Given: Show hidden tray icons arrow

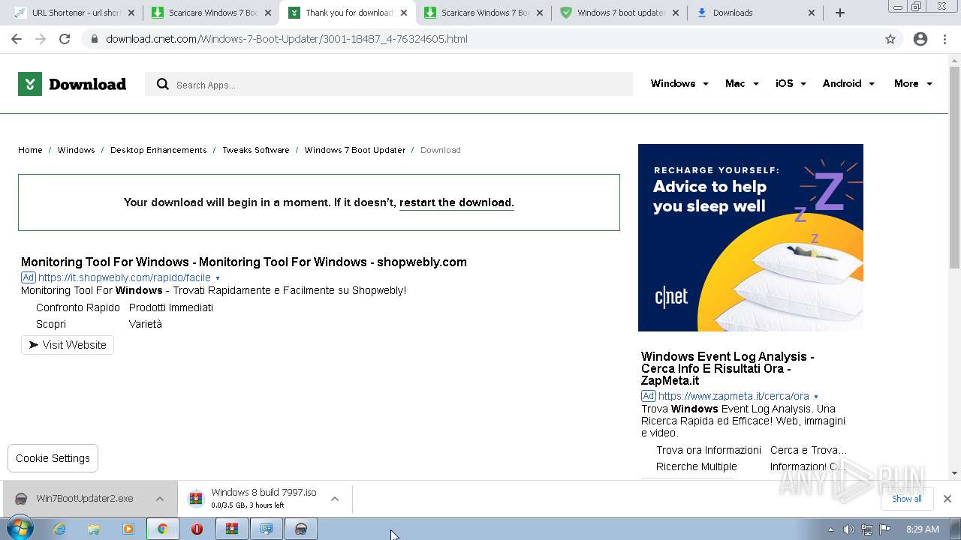Looking at the screenshot, I should [830, 529].
